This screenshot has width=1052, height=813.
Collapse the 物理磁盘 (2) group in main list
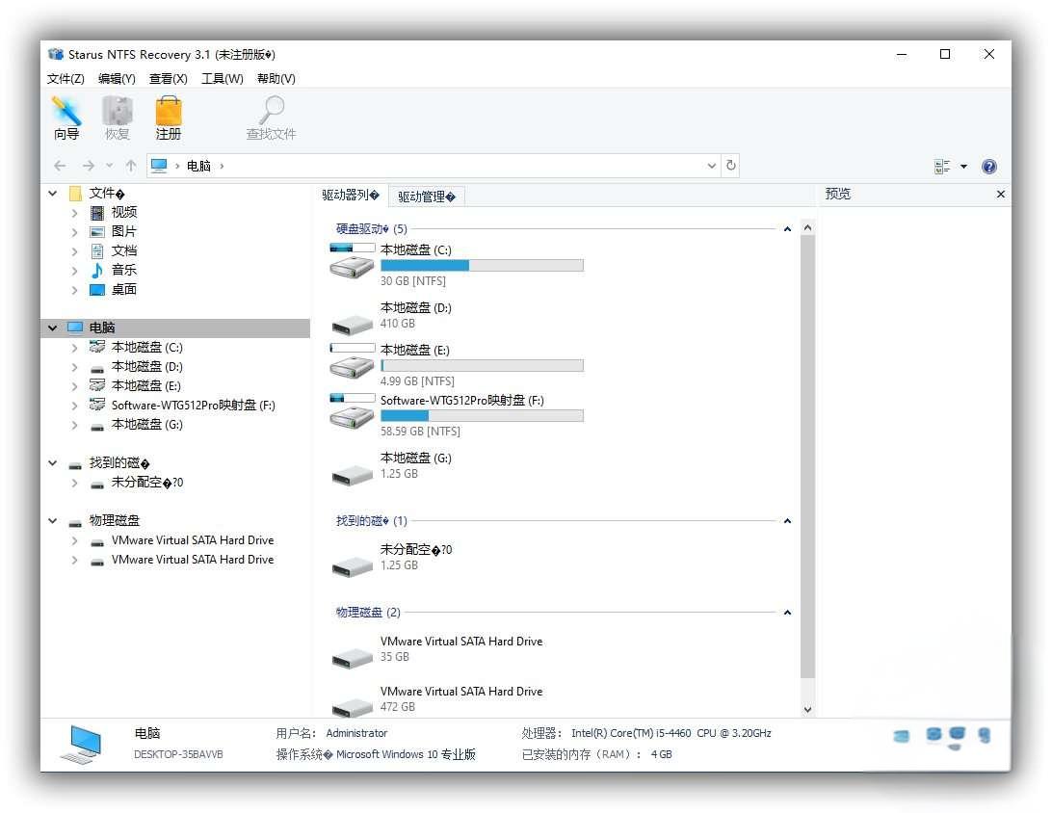[x=787, y=613]
